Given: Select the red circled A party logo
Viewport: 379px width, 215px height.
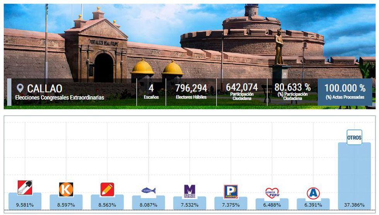Looking at the screenshot, I should [x=313, y=193].
